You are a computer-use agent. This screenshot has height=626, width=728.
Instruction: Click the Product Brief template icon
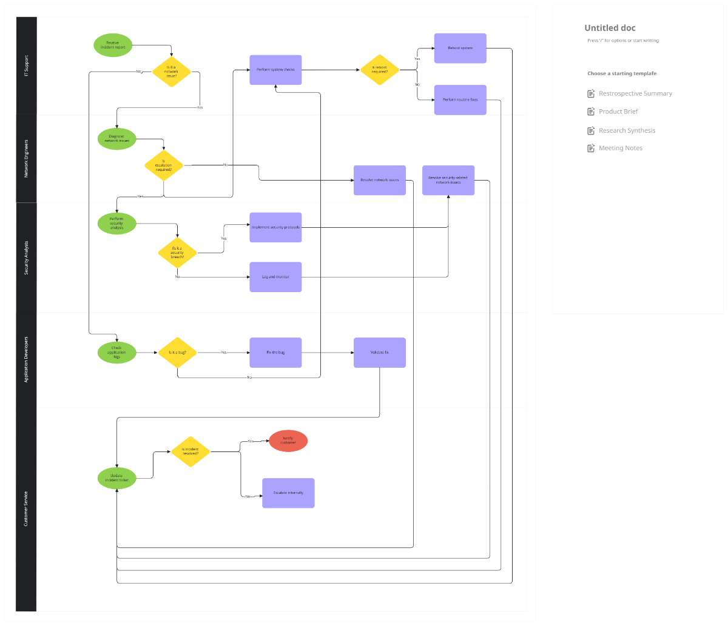590,112
